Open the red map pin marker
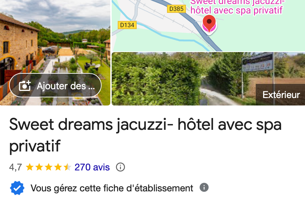This screenshot has height=213, width=305. pyautogui.click(x=209, y=24)
